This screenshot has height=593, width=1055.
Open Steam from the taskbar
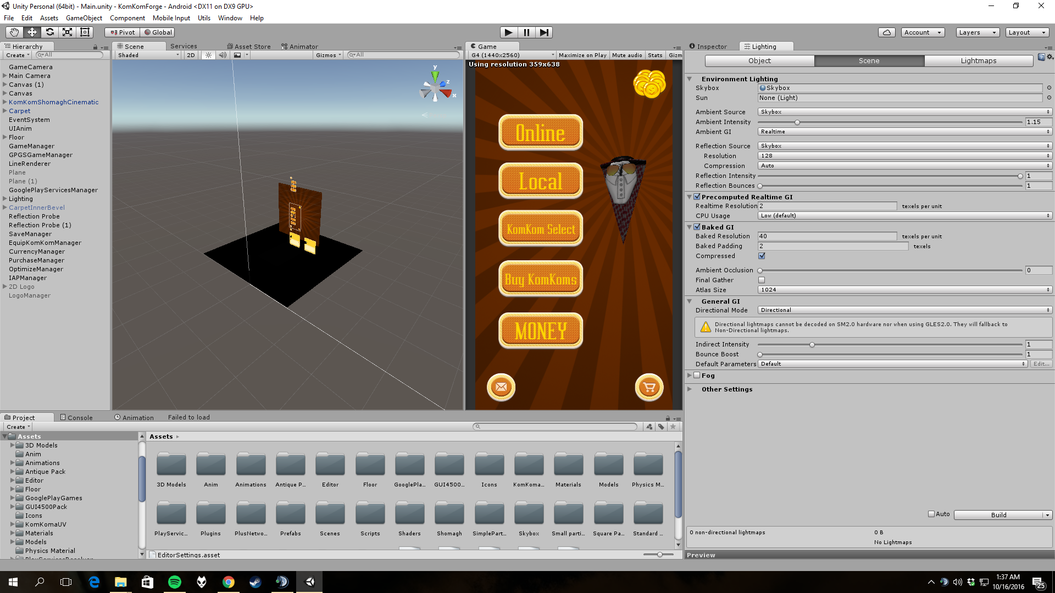pos(256,582)
